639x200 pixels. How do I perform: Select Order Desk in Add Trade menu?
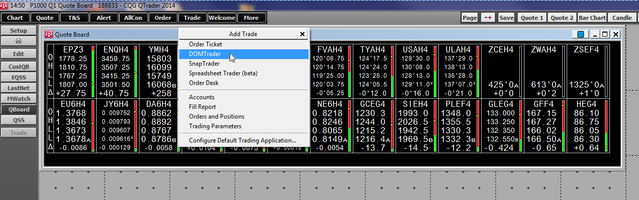click(x=244, y=83)
